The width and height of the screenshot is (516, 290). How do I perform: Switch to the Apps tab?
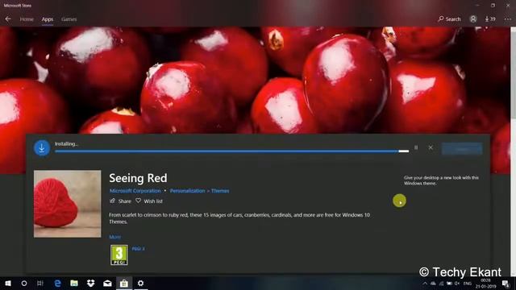coord(48,19)
